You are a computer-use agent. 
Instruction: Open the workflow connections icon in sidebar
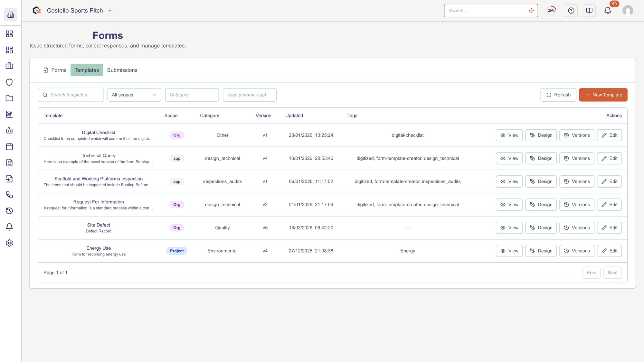point(9,195)
